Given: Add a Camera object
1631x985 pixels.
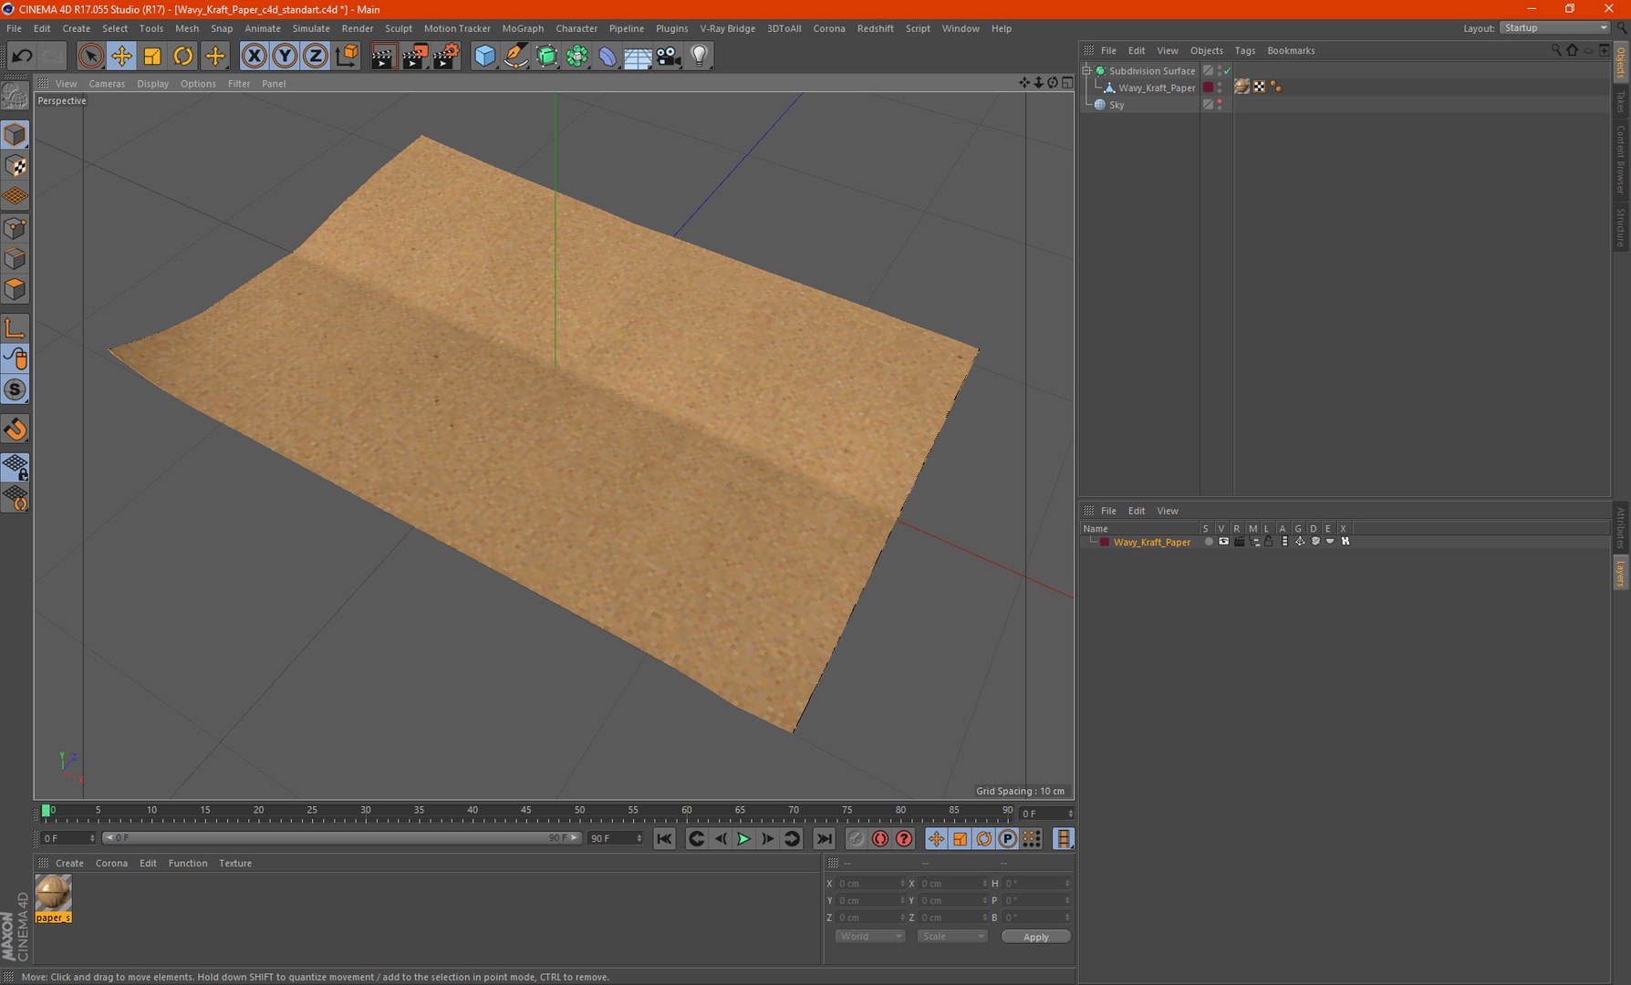Looking at the screenshot, I should pos(669,57).
